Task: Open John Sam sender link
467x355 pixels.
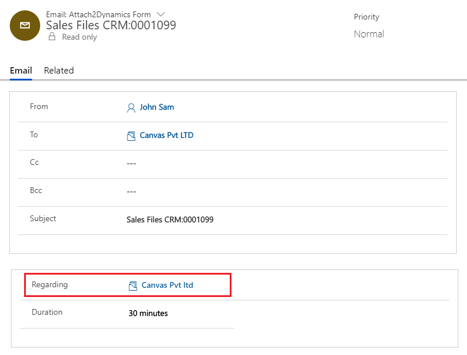Action: tap(157, 107)
